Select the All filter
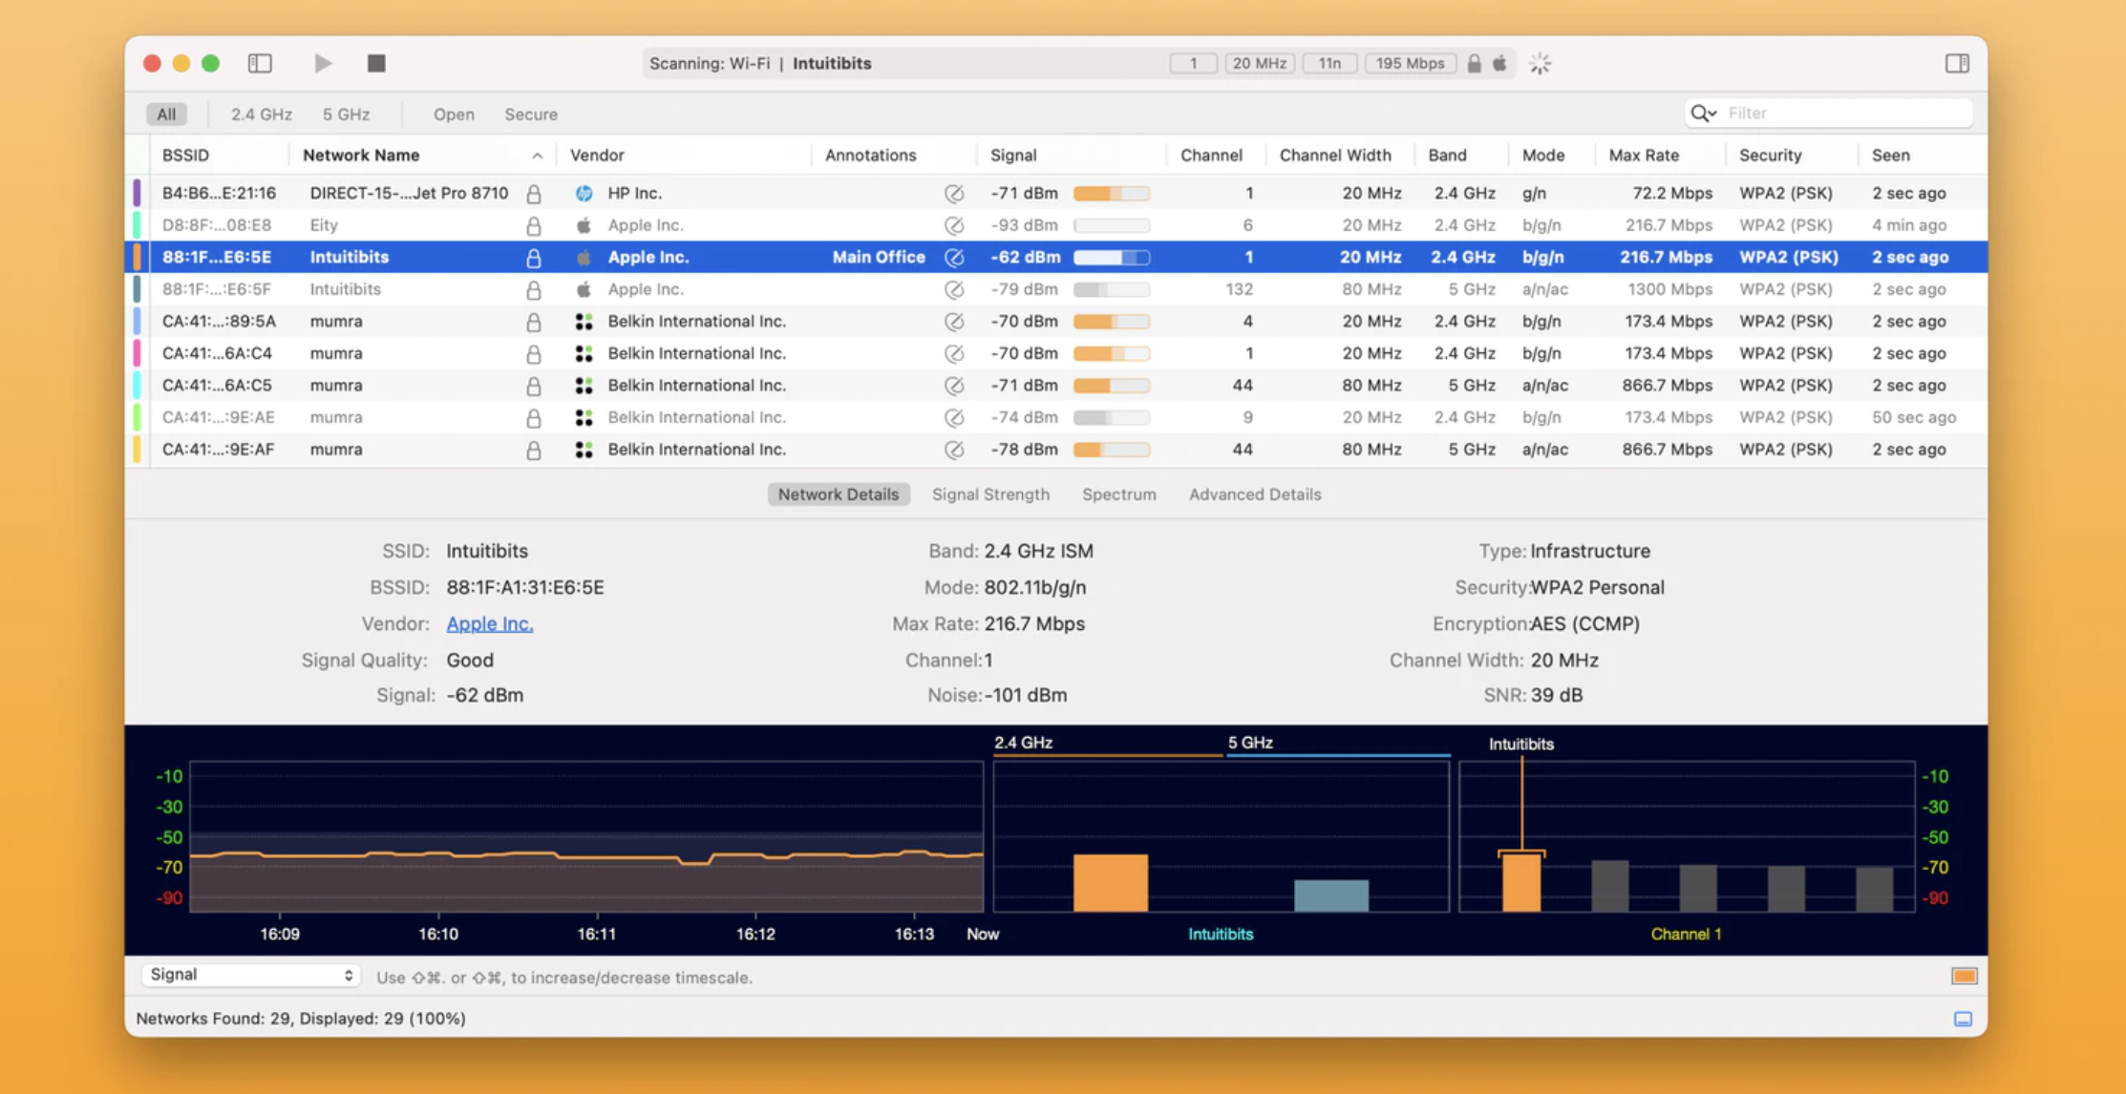Screen dimensions: 2126x1094 pyautogui.click(x=166, y=114)
